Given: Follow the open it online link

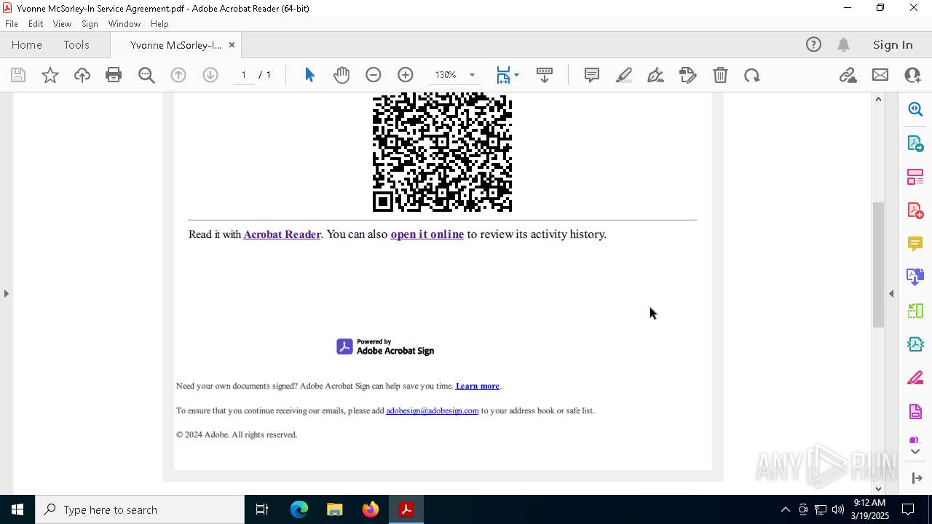Looking at the screenshot, I should click(427, 234).
